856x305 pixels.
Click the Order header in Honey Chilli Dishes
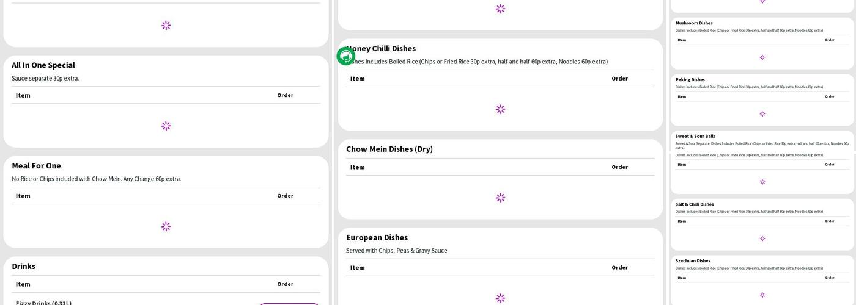click(x=619, y=79)
